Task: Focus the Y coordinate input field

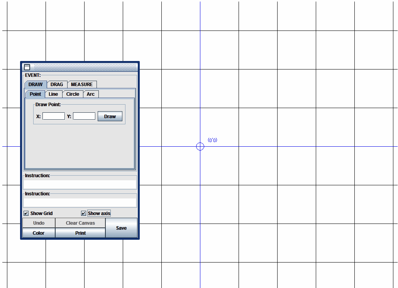Action: (84, 116)
